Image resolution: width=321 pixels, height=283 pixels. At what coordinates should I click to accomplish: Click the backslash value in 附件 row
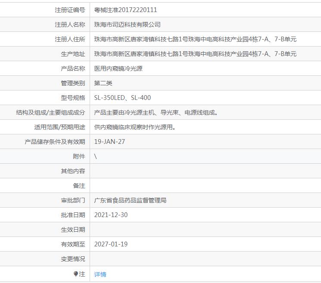coord(95,156)
